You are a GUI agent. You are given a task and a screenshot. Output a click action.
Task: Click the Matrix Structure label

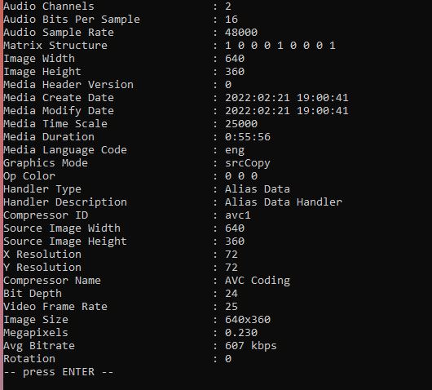[x=55, y=46]
